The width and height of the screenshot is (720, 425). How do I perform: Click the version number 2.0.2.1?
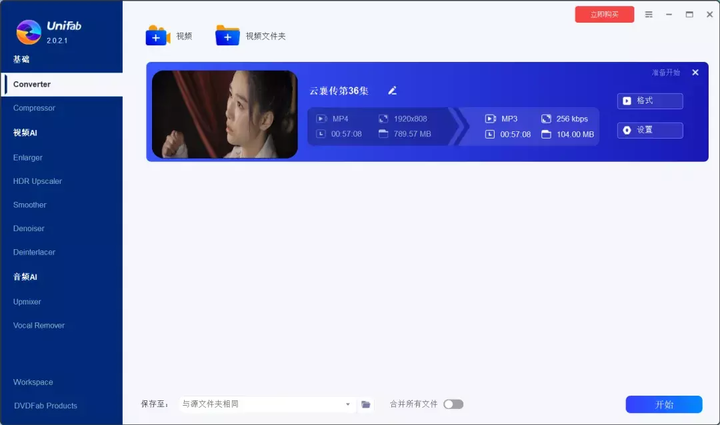pos(57,41)
